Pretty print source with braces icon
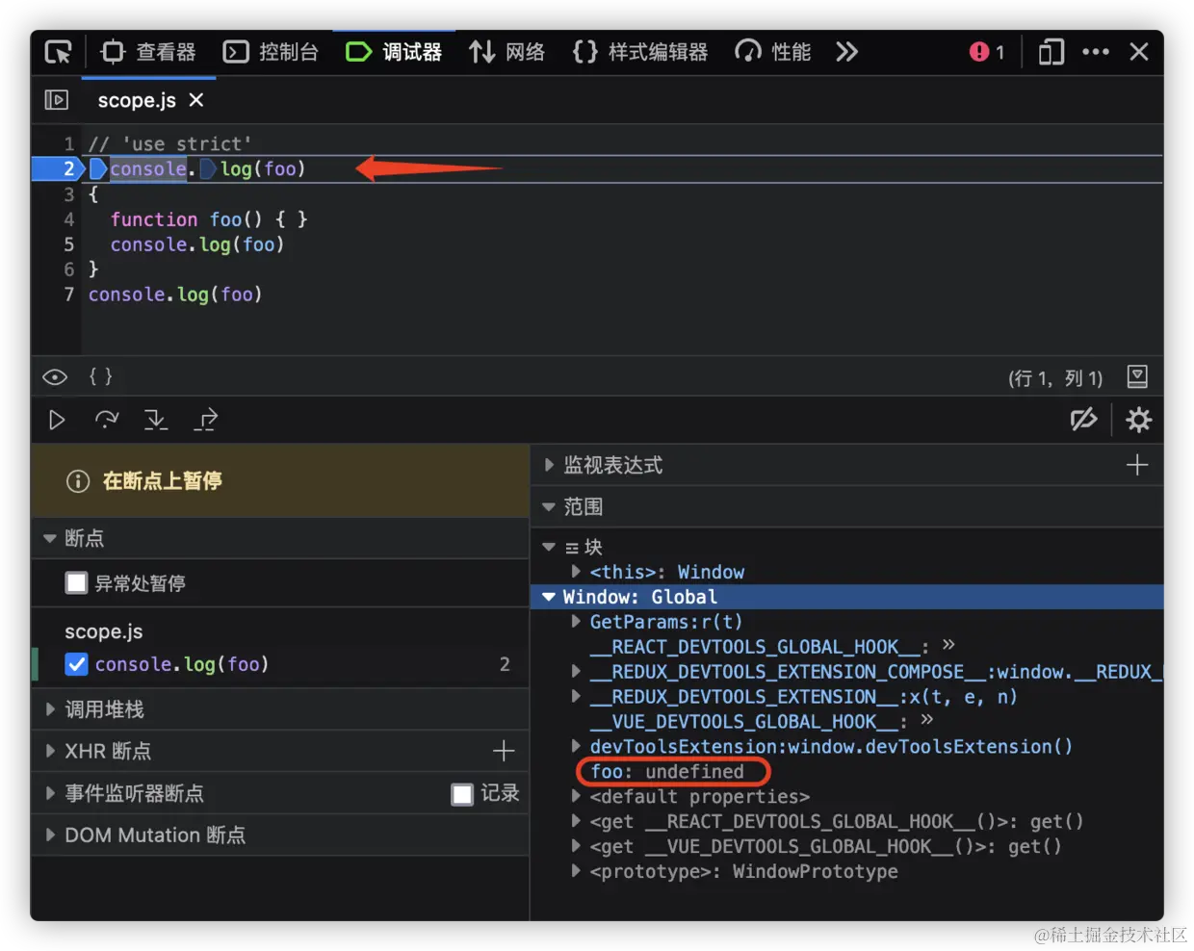The width and height of the screenshot is (1194, 951). click(101, 376)
